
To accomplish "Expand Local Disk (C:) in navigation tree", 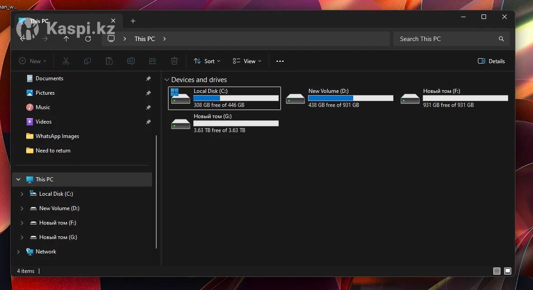I will [x=22, y=194].
